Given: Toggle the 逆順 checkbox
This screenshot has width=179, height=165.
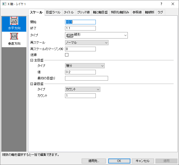Looking at the screenshot, I should [67, 55].
